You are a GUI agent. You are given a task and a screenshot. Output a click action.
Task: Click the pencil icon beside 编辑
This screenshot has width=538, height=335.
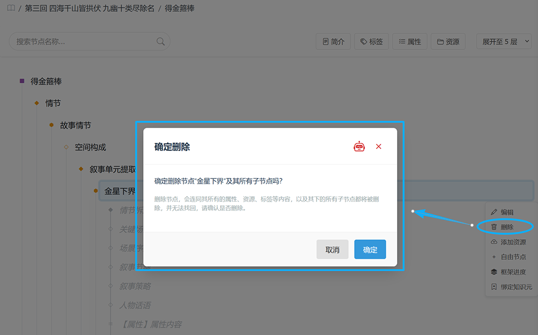[494, 212]
